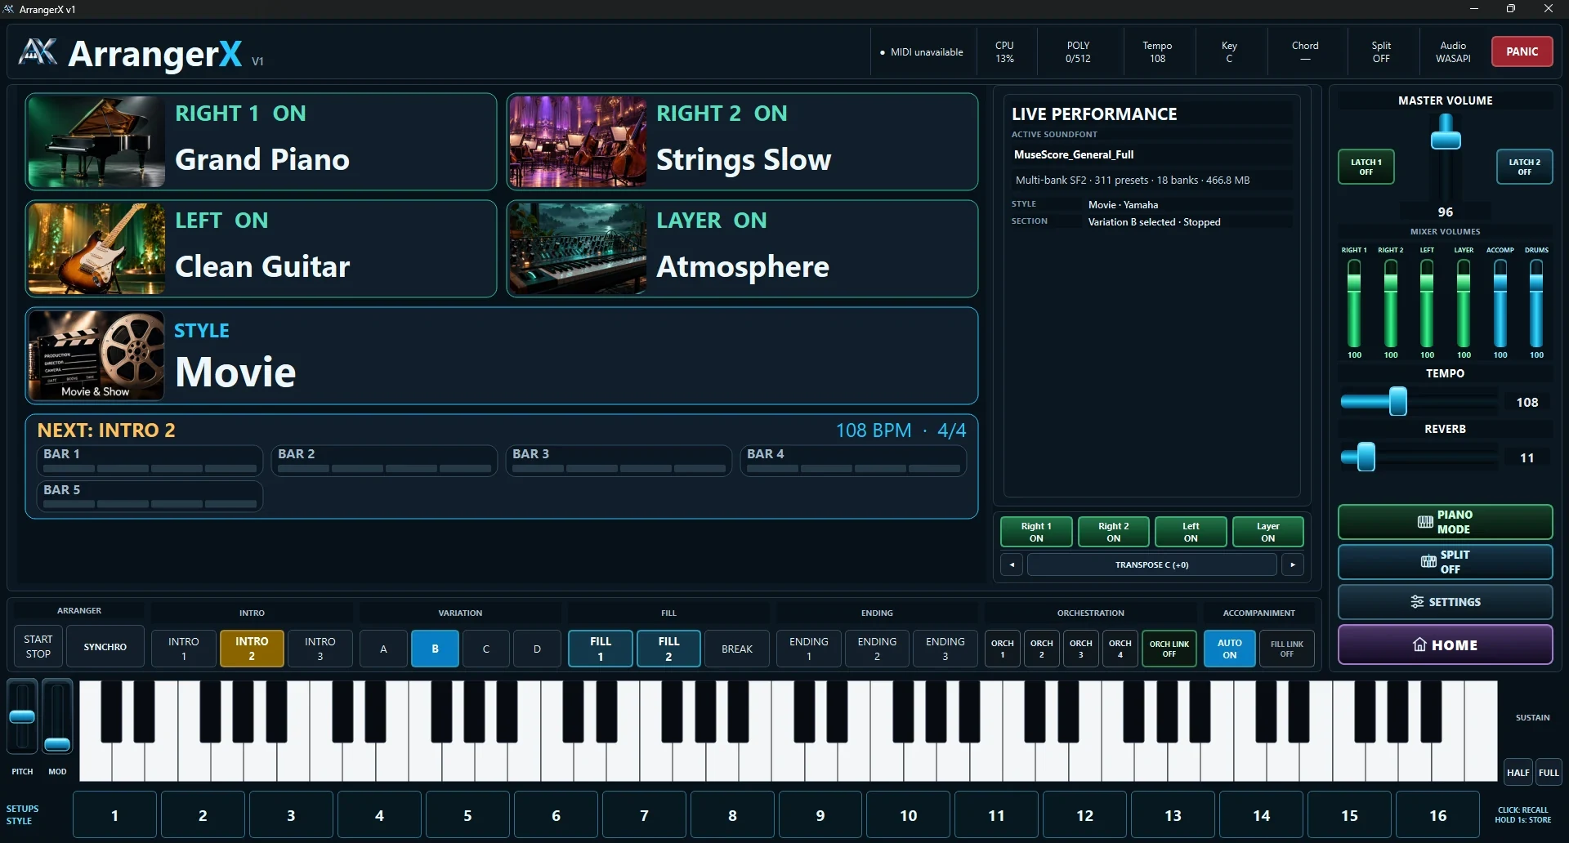Toggle Right 2 ON part button
This screenshot has width=1569, height=843.
click(1113, 532)
